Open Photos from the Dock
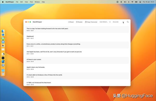Screen dimensions: 156x101 (x=3, y=45)
